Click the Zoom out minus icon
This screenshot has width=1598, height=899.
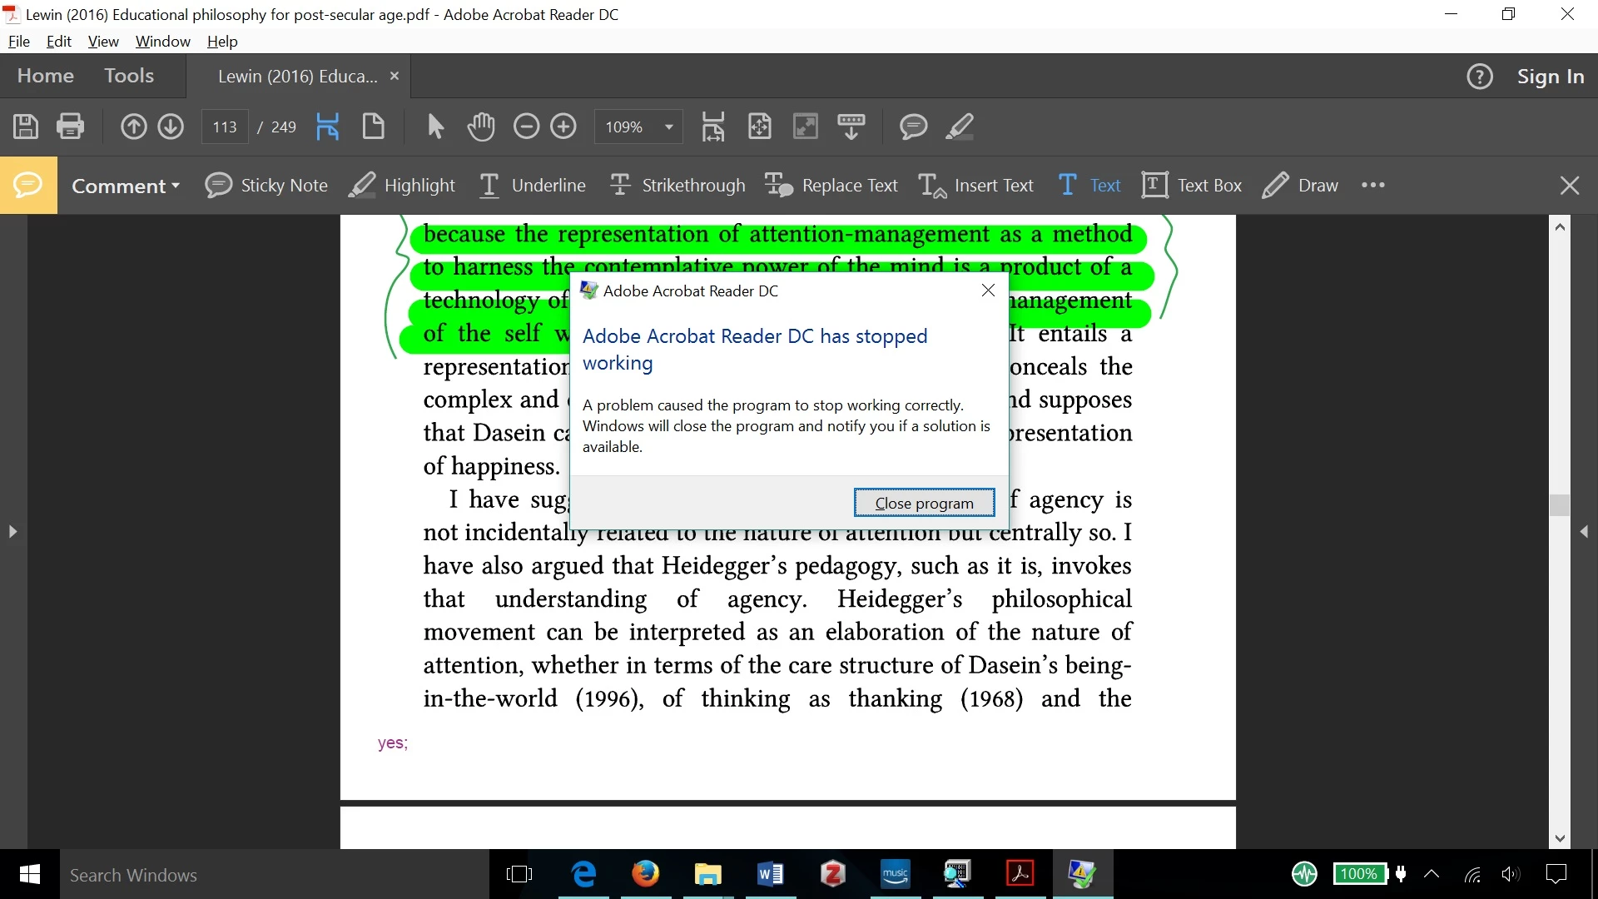tap(526, 127)
